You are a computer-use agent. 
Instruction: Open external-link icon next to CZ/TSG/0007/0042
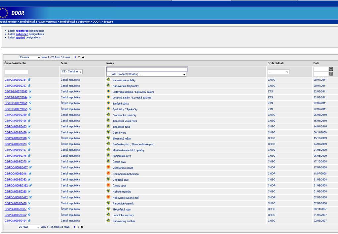pos(30,91)
